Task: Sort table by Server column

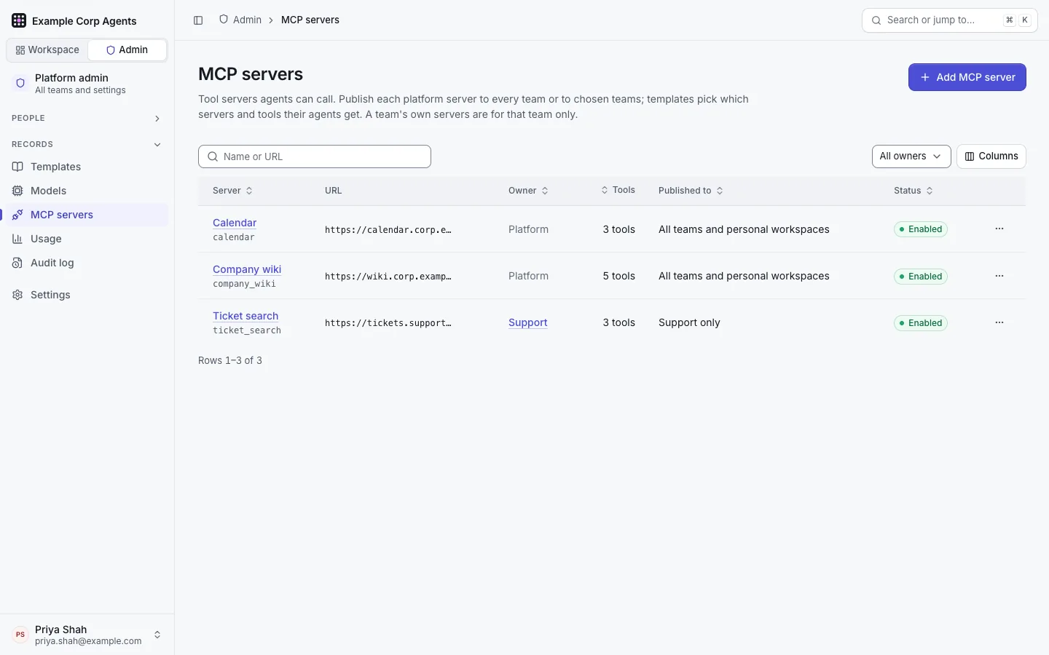Action: coord(233,191)
